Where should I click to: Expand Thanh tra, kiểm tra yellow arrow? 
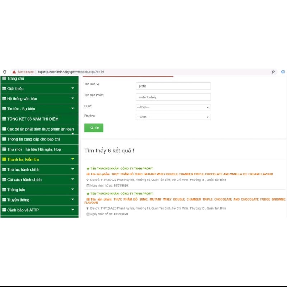tap(73, 159)
